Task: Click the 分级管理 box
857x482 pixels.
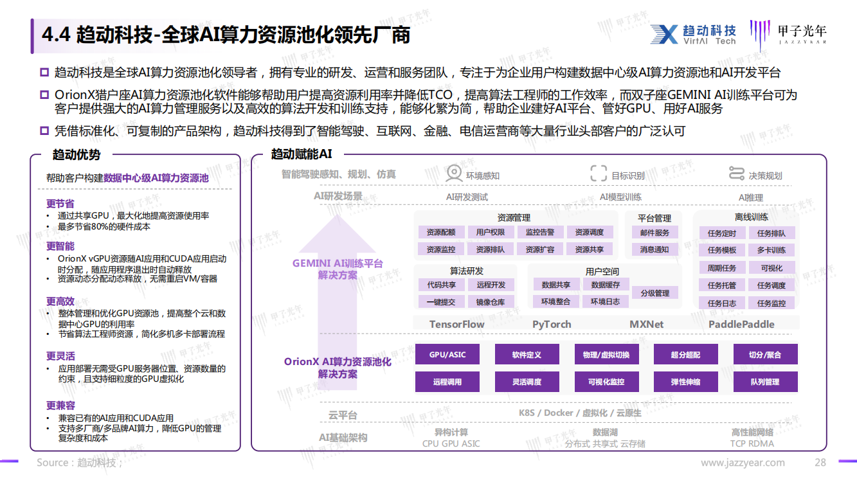Action: tap(654, 293)
